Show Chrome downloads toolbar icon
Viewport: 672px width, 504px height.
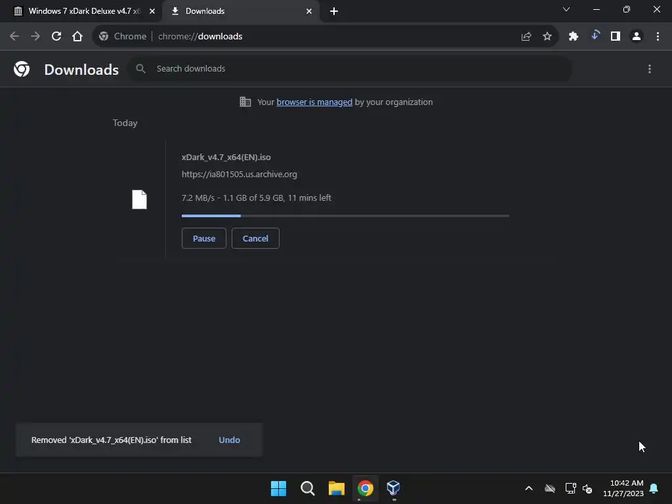pos(595,35)
